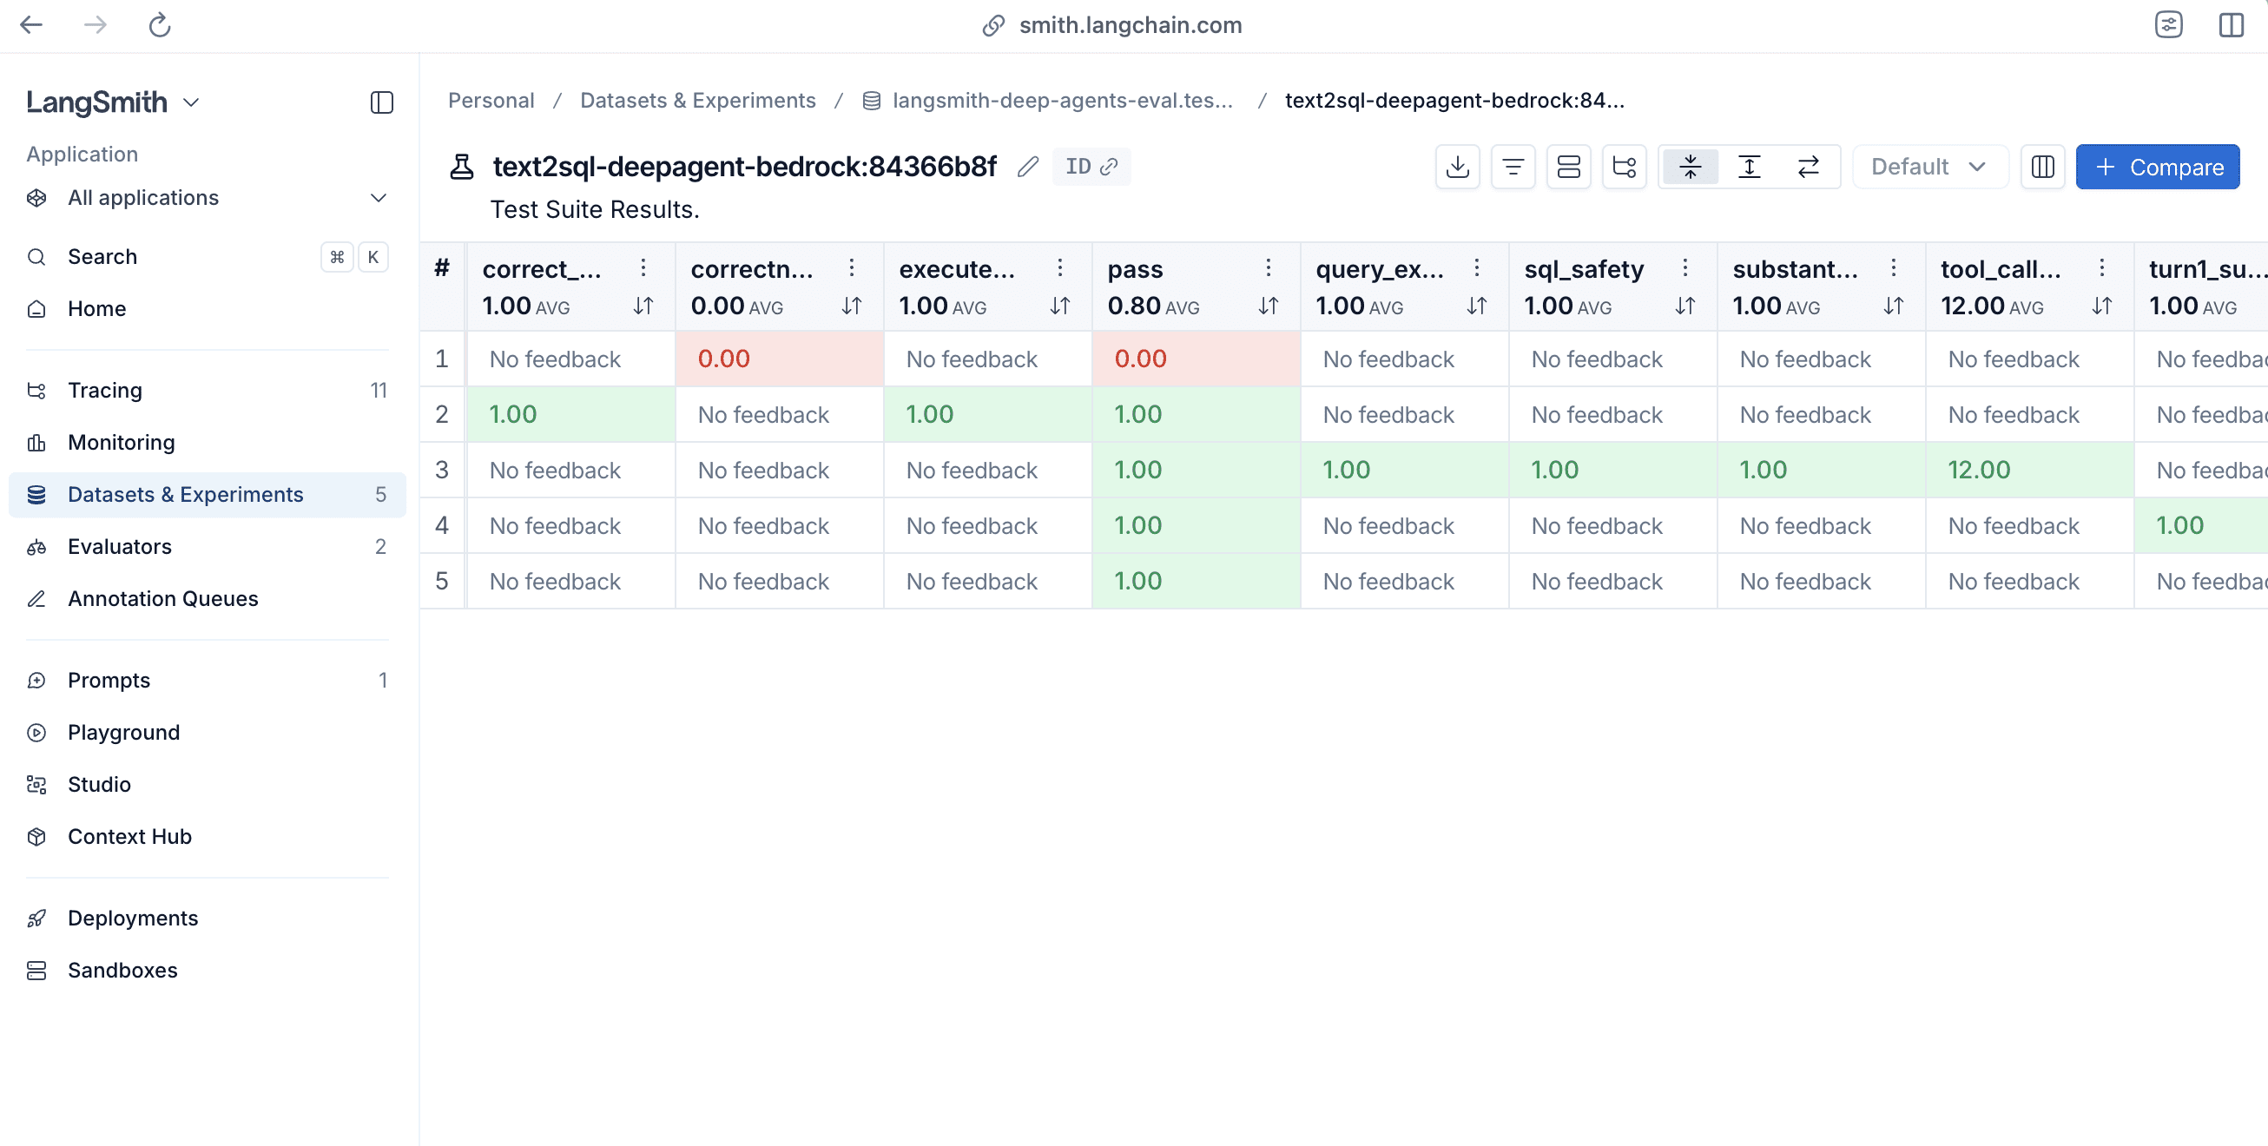2268x1146 pixels.
Task: Expand the All applications selector
Action: [207, 198]
